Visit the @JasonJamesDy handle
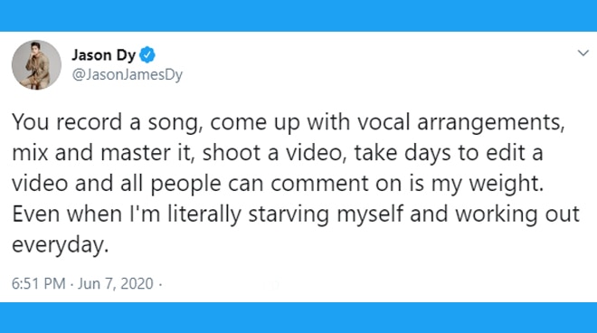Screen dimensions: 597x333 [128, 74]
